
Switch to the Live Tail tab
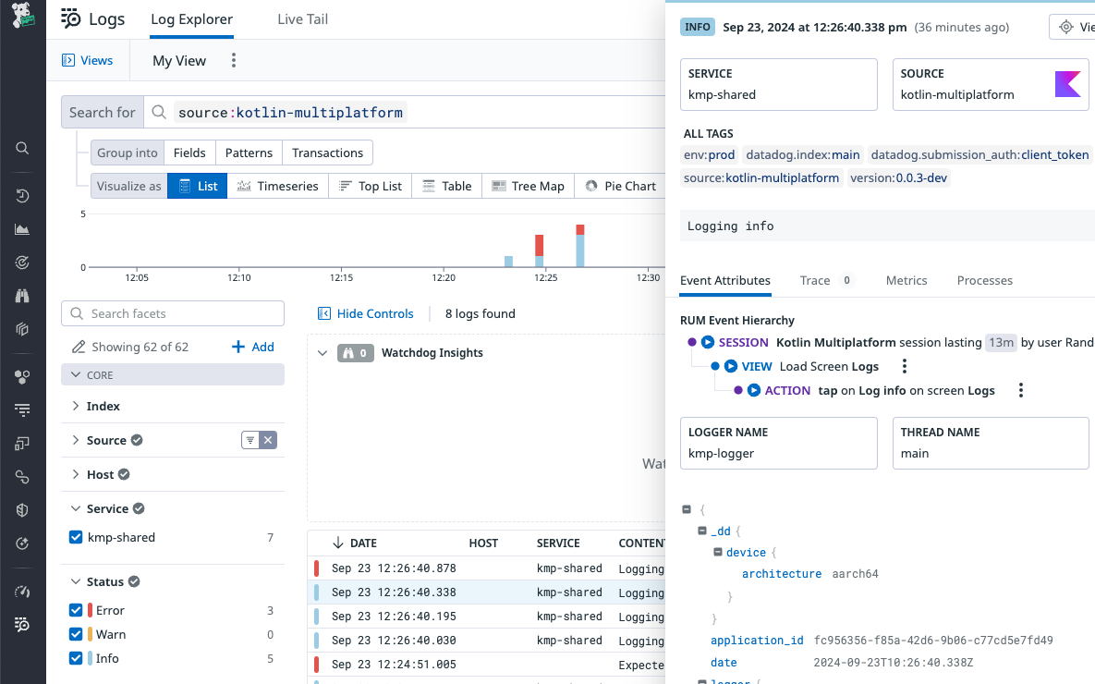tap(302, 18)
